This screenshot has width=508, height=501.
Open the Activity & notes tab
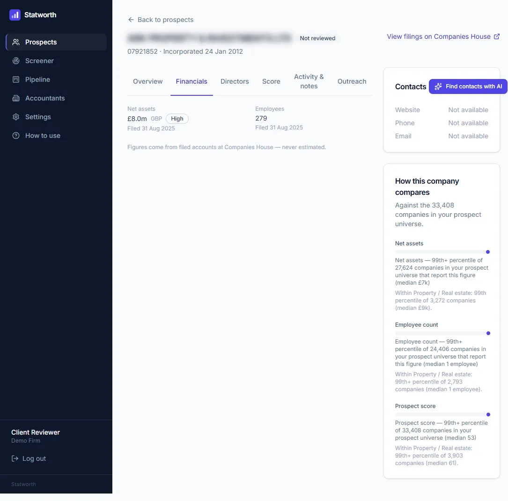(309, 81)
